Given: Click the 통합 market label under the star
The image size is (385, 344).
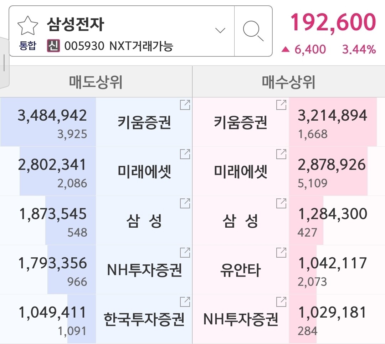Looking at the screenshot, I should click(x=27, y=46).
